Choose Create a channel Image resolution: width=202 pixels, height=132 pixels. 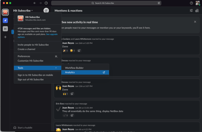(27, 49)
